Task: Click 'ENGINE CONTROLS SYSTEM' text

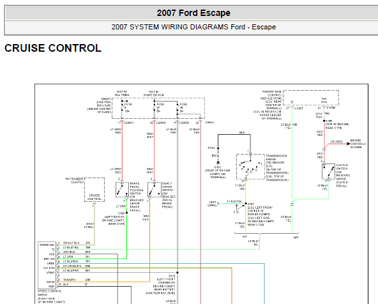Action: coord(358,144)
